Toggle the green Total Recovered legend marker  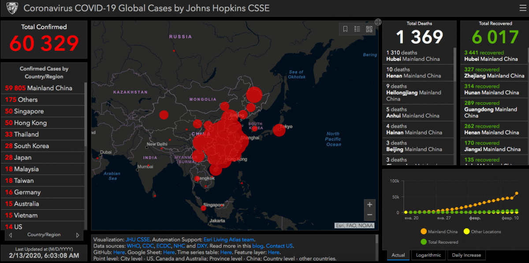(x=424, y=242)
